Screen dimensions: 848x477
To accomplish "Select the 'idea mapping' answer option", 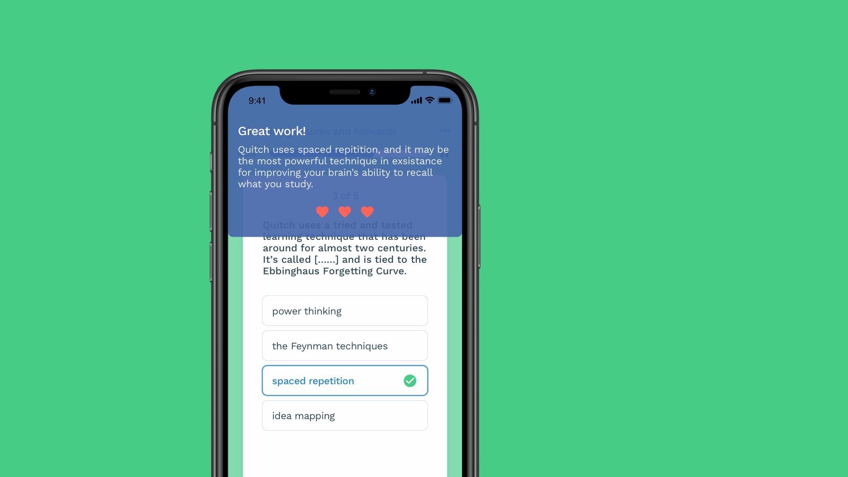I will pyautogui.click(x=345, y=415).
